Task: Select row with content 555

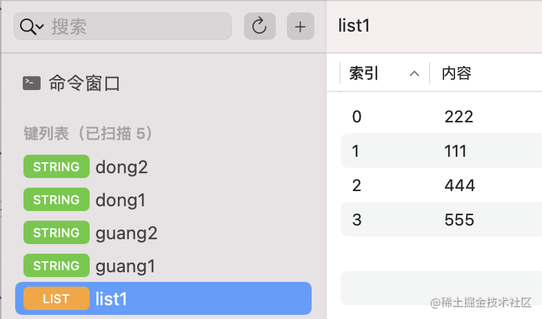Action: point(459,220)
